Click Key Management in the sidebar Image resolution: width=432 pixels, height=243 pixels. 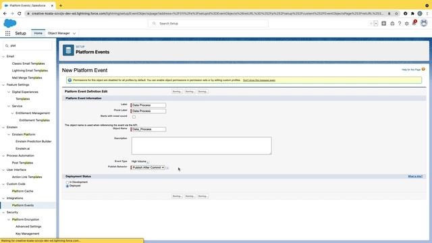[27, 234]
